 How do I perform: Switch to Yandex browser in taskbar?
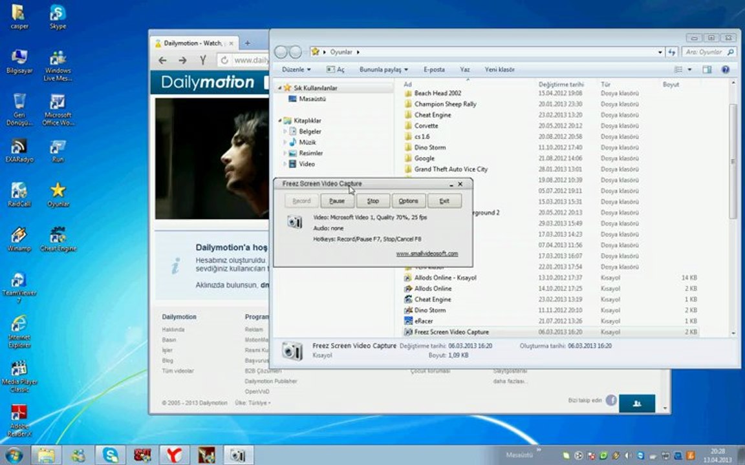click(175, 455)
